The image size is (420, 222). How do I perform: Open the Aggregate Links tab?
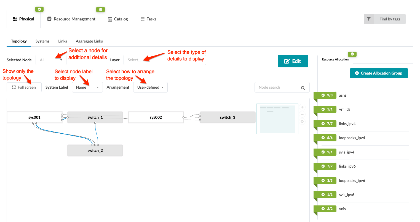(89, 41)
